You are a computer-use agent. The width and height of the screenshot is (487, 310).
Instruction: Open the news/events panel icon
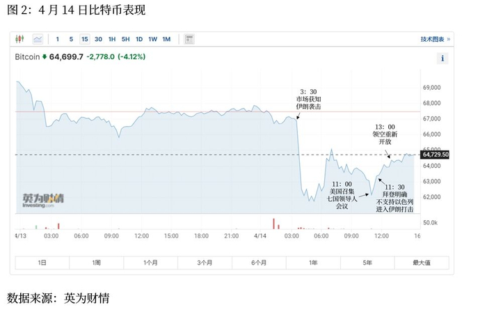click(x=189, y=39)
